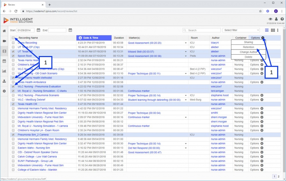Image resolution: width=286 pixels, height=181 pixels.
Task: Open Options gear for SUNY Plattsburgh row
Action: coord(262,161)
